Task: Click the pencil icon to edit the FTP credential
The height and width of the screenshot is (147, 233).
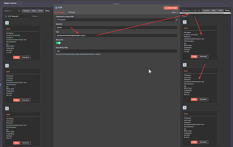Action: [x=176, y=20]
